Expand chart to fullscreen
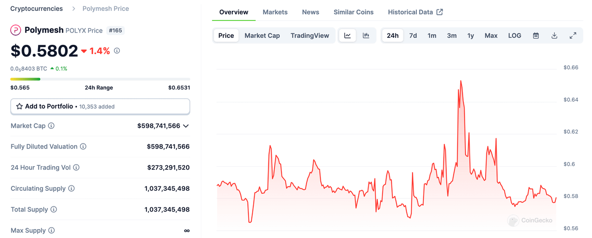592x238 pixels. pos(573,35)
